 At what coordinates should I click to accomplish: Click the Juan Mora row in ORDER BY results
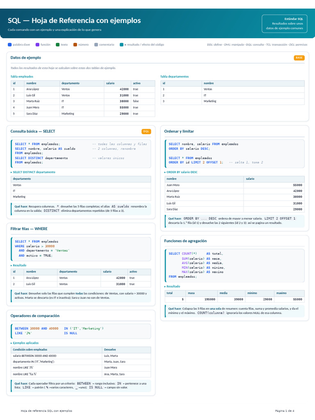point(235,185)
